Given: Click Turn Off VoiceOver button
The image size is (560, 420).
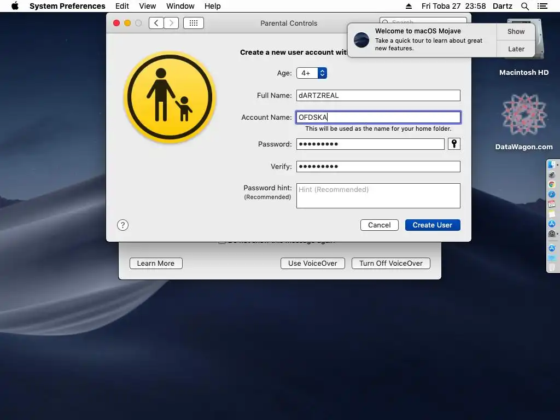Looking at the screenshot, I should coord(390,263).
